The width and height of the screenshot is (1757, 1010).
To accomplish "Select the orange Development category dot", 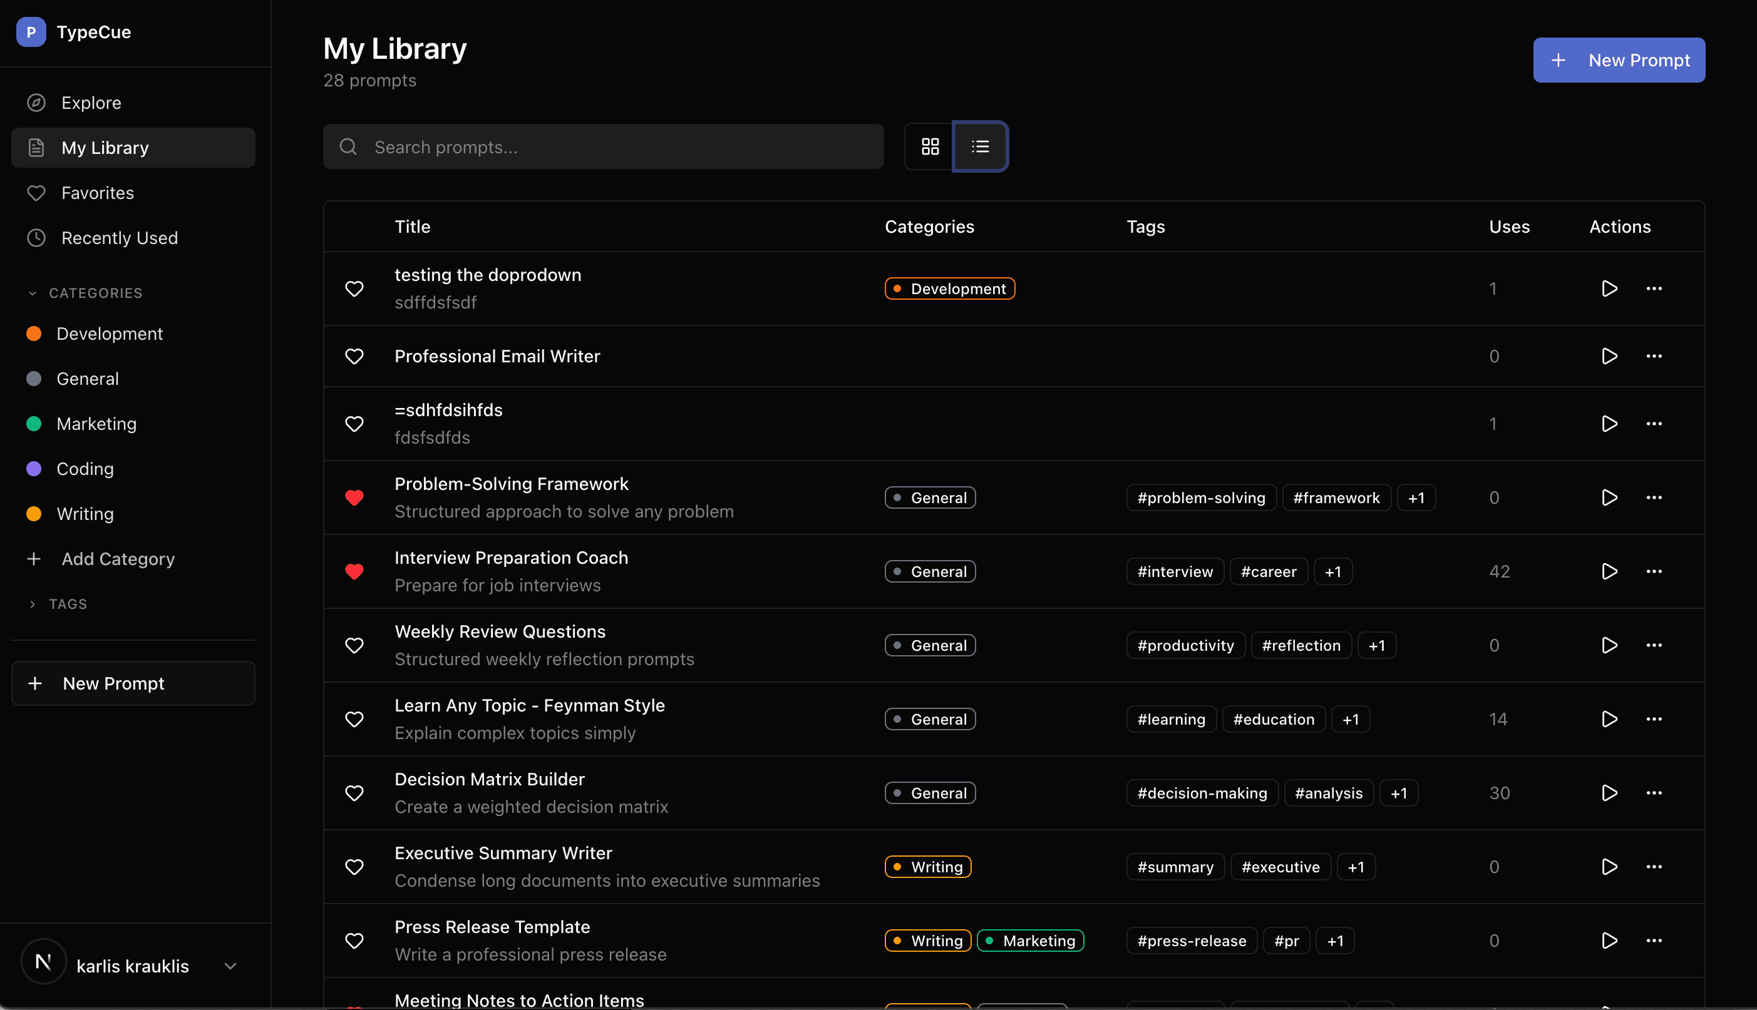I will (34, 334).
